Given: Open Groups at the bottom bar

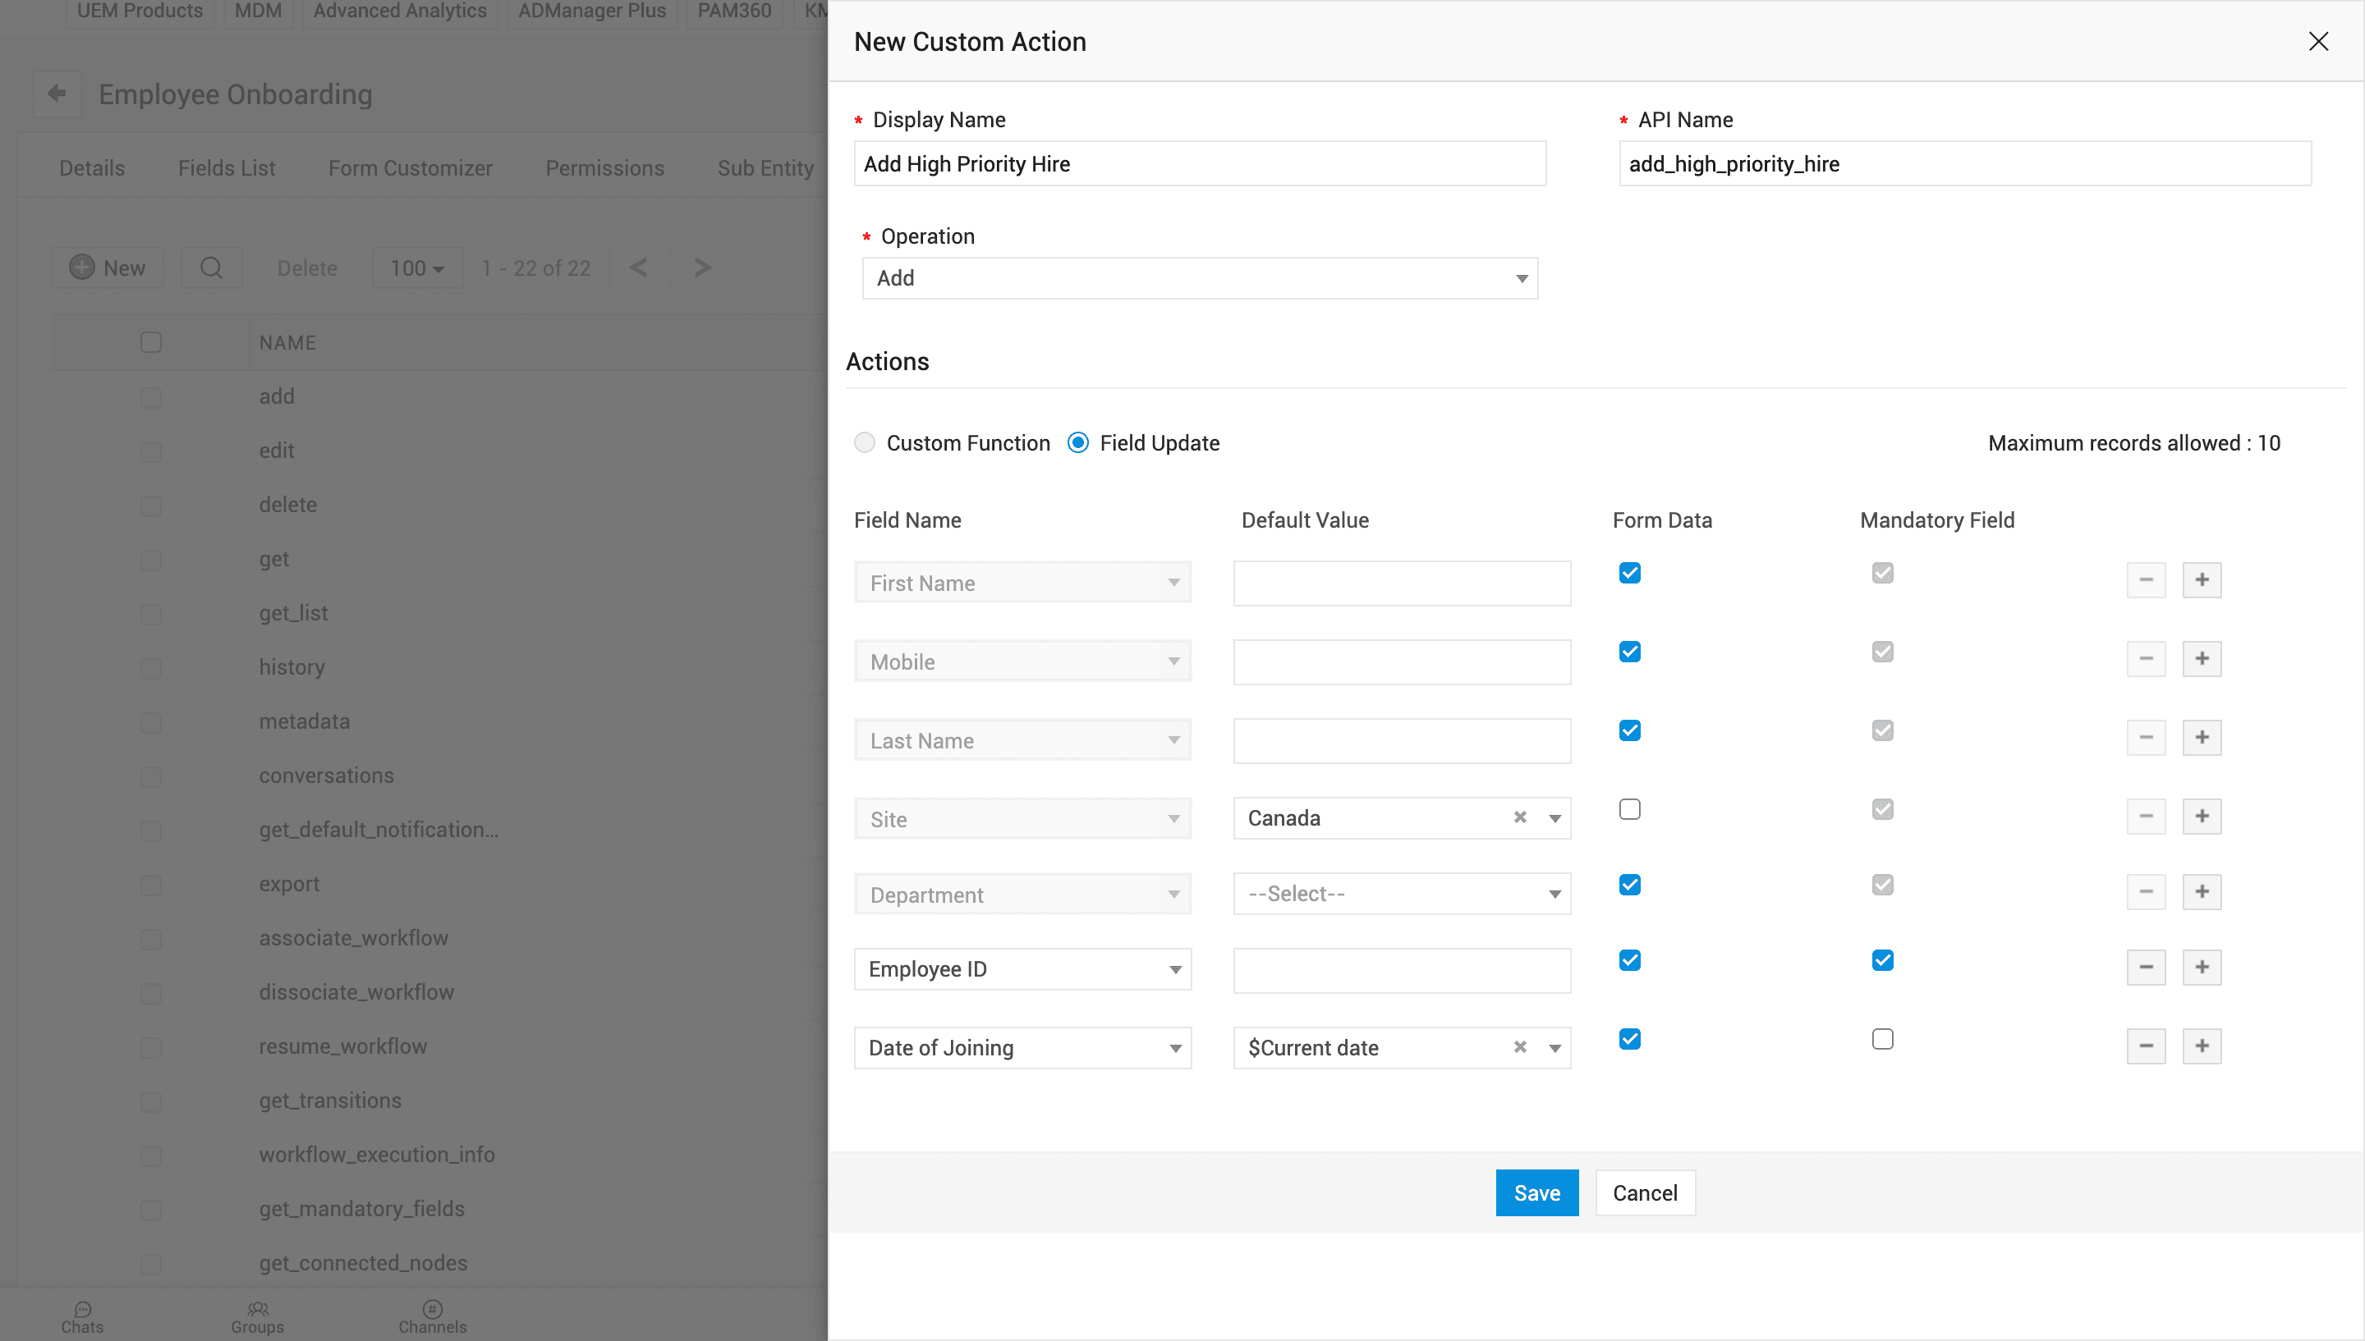Looking at the screenshot, I should pos(257,1317).
